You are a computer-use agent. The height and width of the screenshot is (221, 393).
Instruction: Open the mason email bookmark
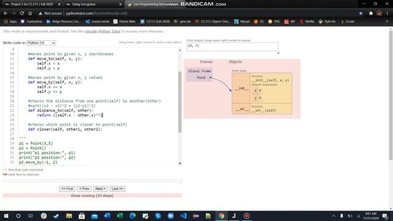(x=98, y=21)
